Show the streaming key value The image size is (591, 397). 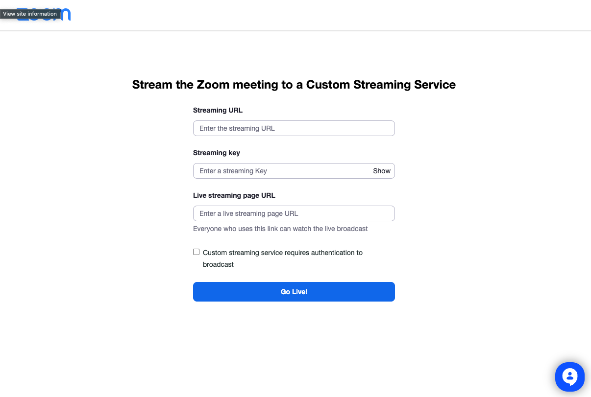click(382, 171)
